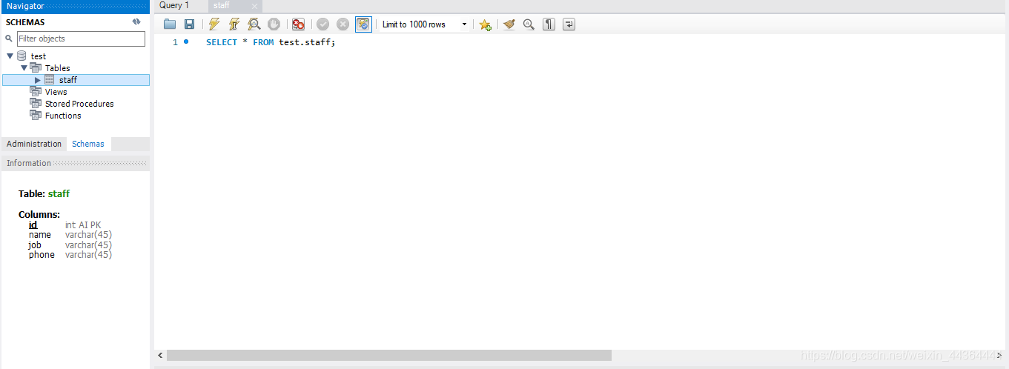Beautify the query with the broom icon

(509, 24)
